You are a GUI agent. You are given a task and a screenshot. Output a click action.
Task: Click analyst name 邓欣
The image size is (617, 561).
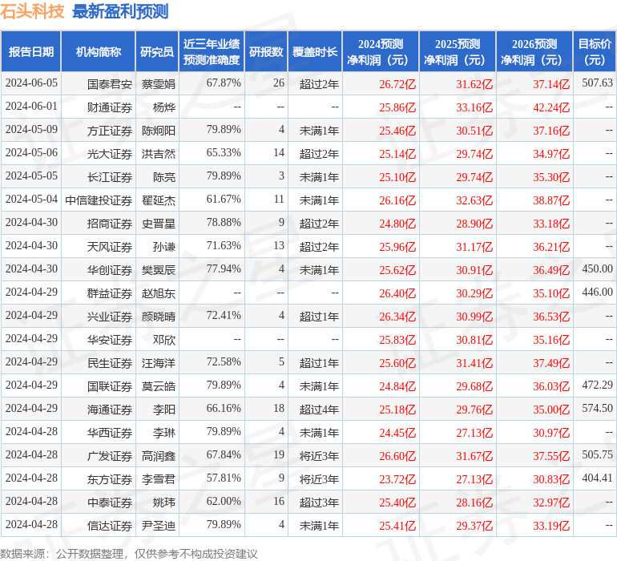pyautogui.click(x=164, y=339)
